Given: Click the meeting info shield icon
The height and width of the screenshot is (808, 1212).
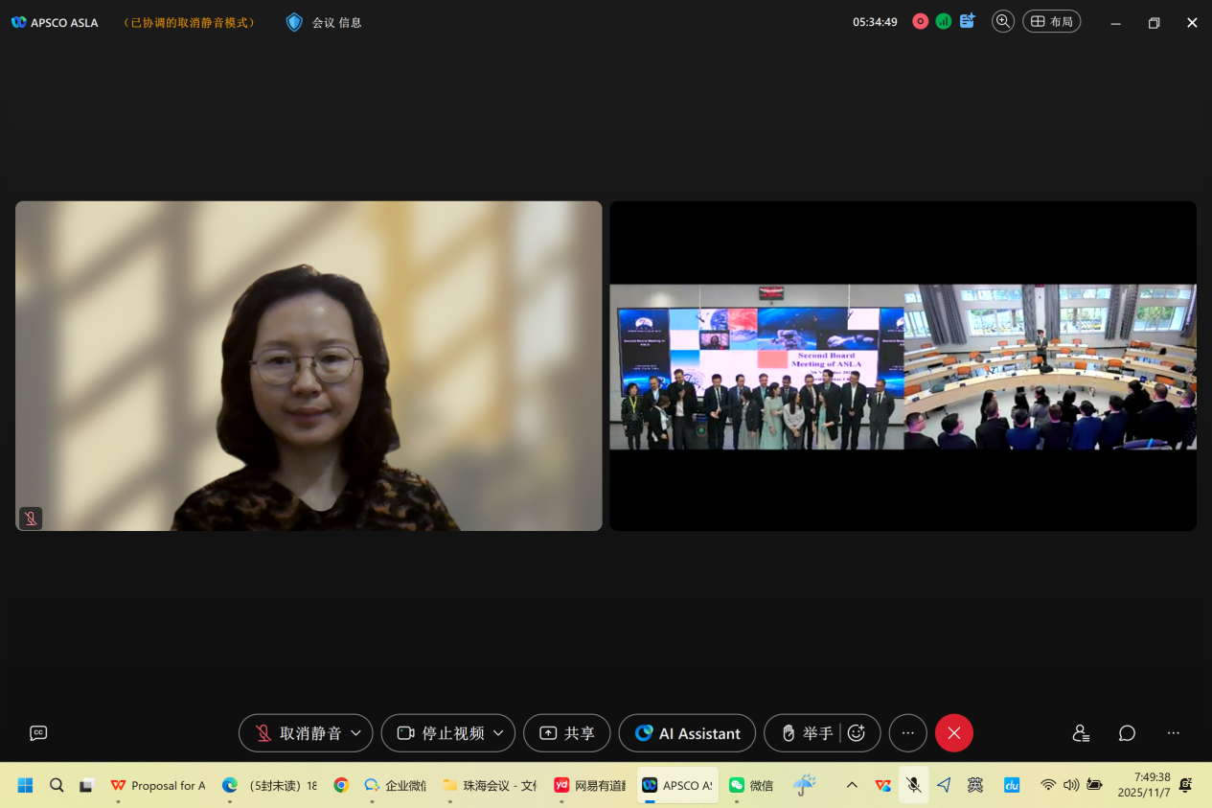Looking at the screenshot, I should 294,22.
